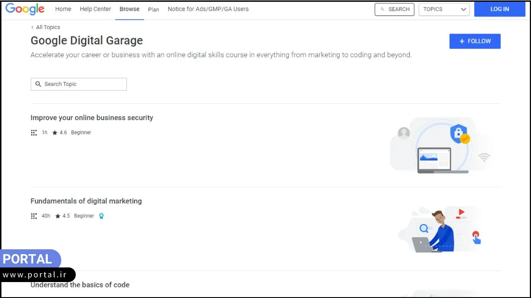
Task: Open the Fundamentals of digital marketing course
Action: point(86,201)
